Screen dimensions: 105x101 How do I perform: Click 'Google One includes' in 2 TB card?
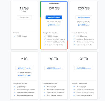click(20, 84)
